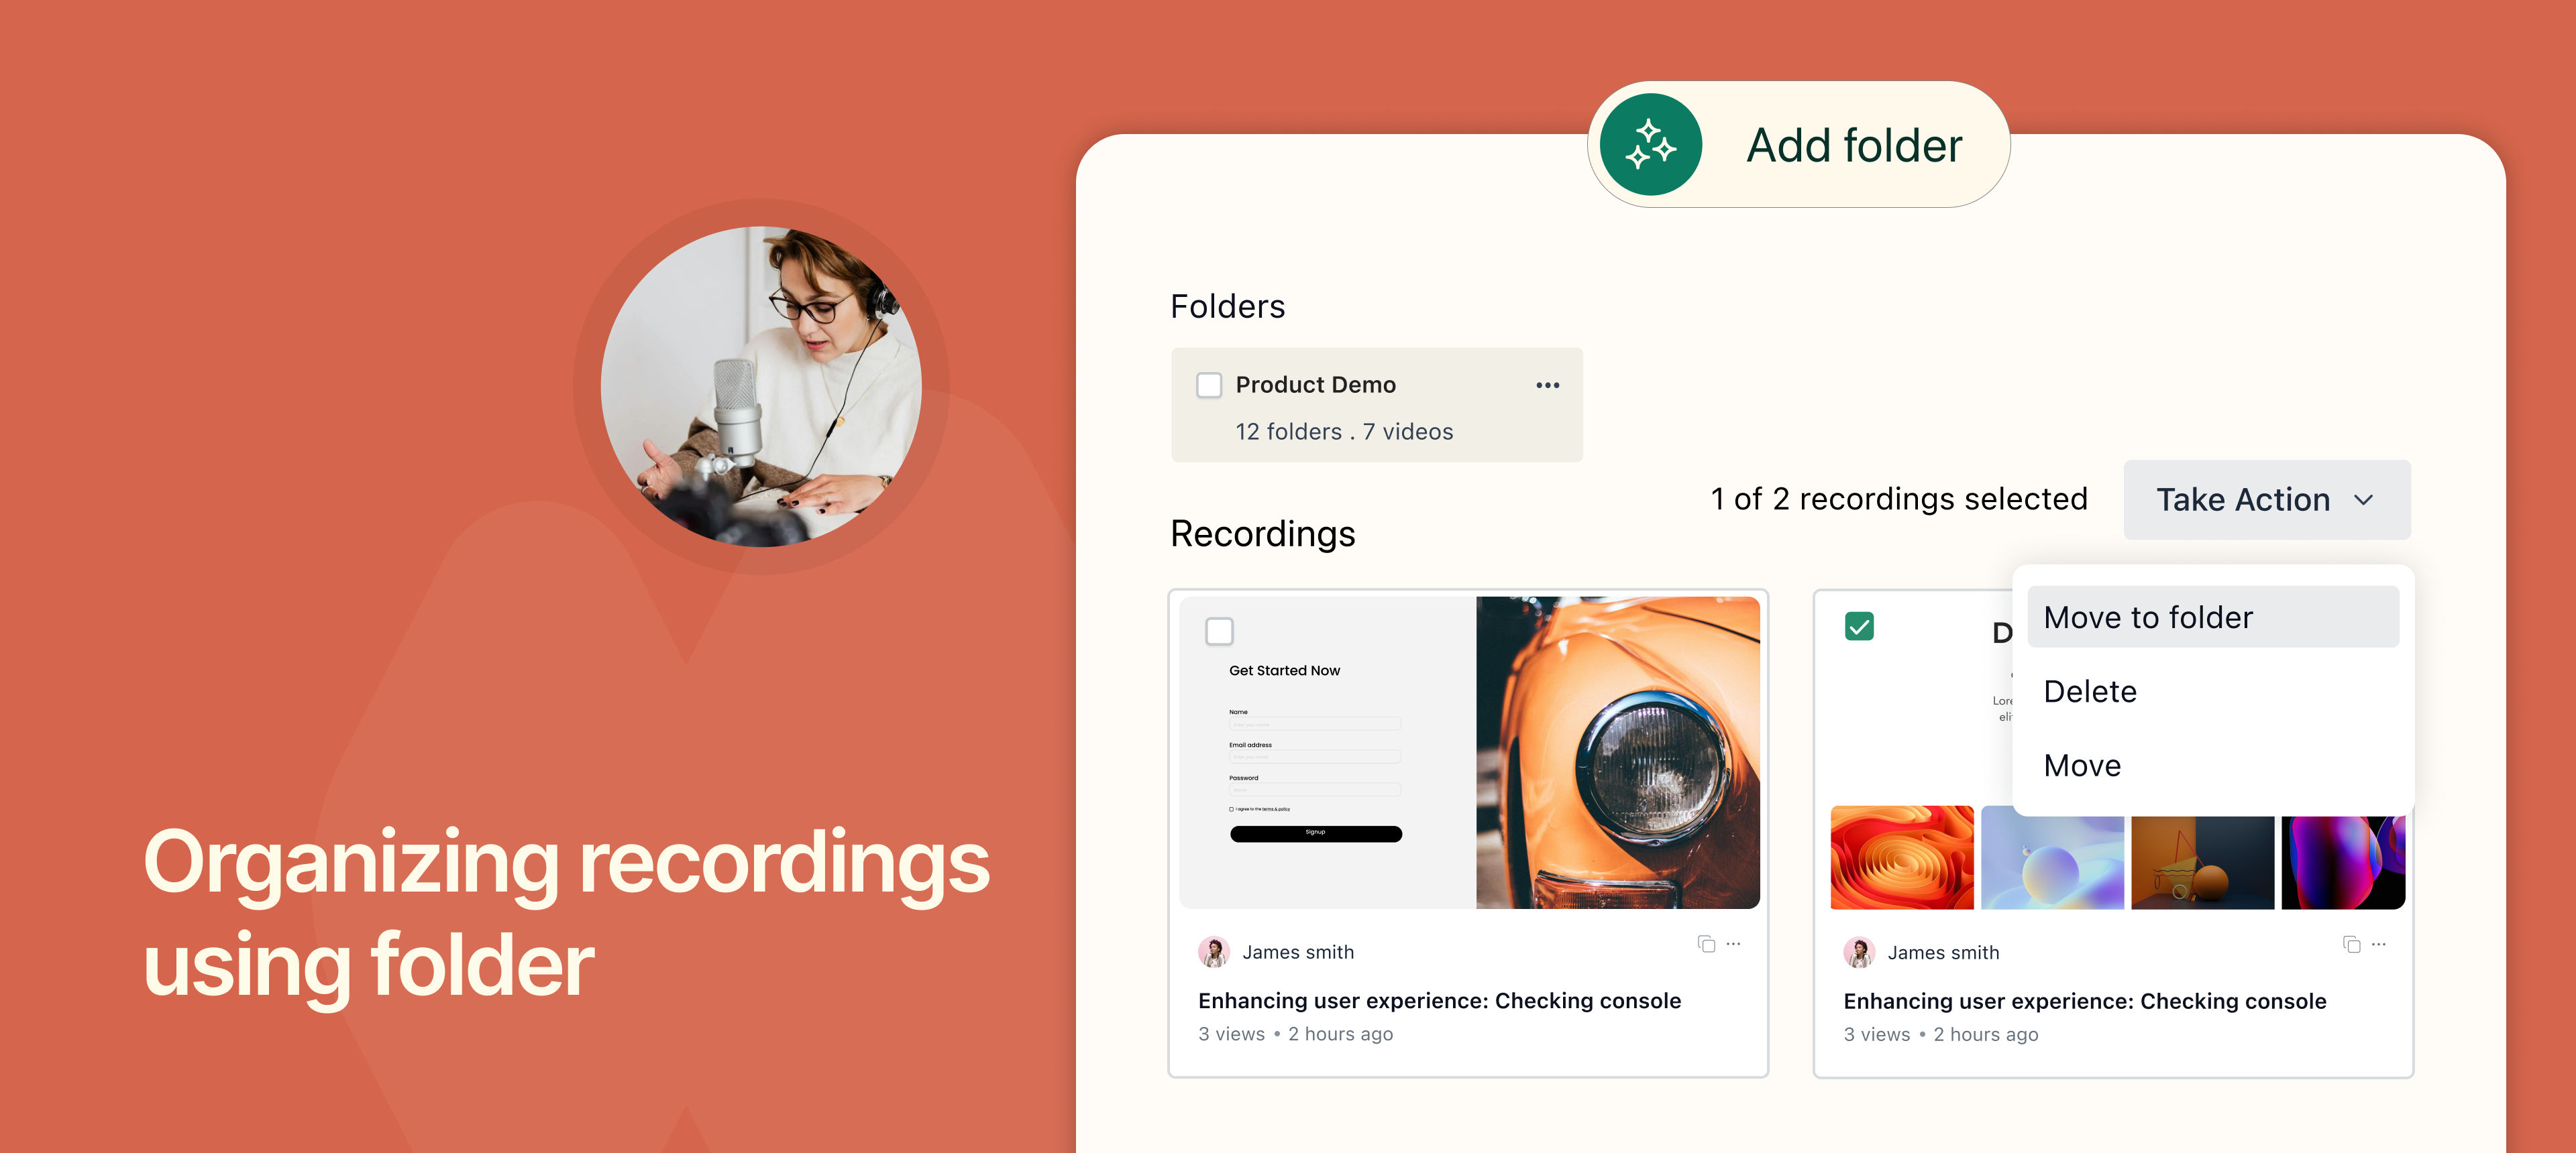Click the Recordings section heading

click(x=1262, y=534)
